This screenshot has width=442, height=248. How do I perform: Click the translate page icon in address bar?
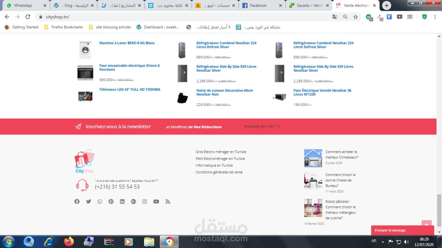(x=335, y=17)
